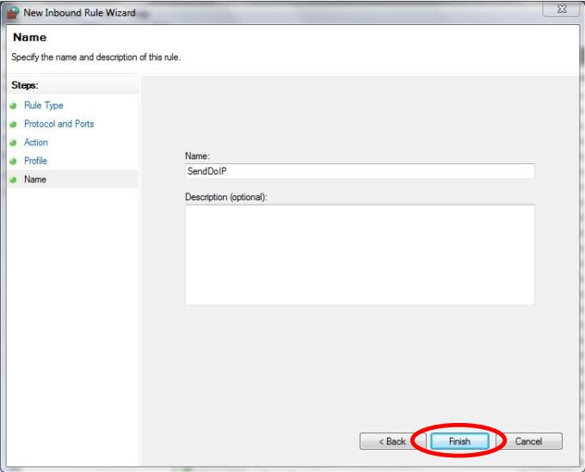The height and width of the screenshot is (472, 585).
Task: Cancel the New Inbound Rule Wizard
Action: pos(528,441)
